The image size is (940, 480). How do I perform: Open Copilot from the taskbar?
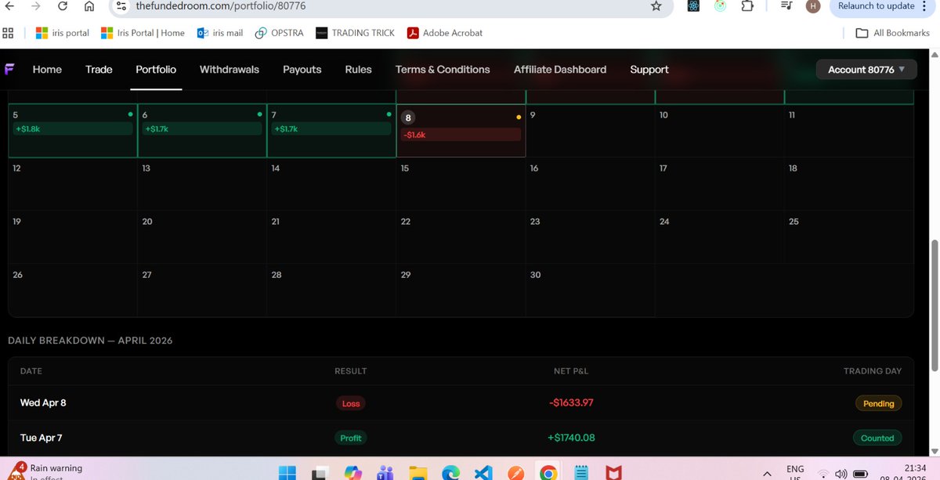point(352,473)
